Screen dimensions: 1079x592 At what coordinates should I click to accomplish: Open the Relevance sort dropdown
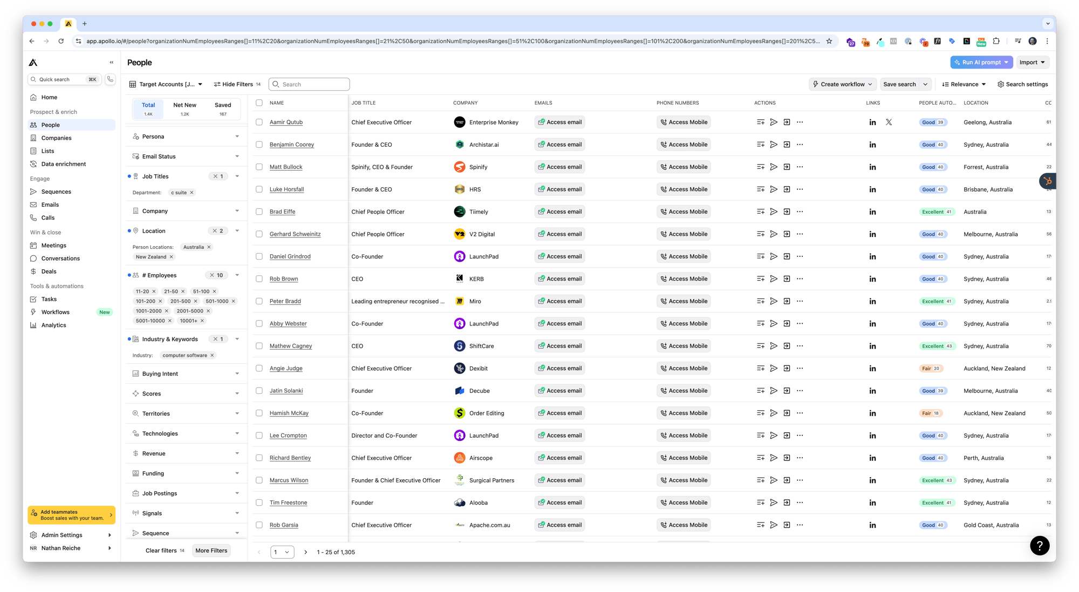tap(964, 84)
